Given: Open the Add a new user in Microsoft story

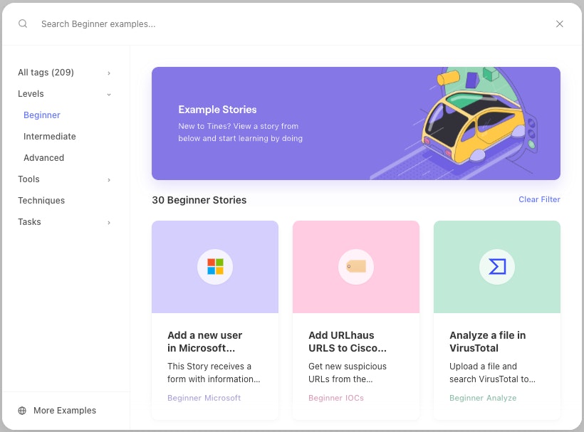Looking at the screenshot, I should coord(205,342).
